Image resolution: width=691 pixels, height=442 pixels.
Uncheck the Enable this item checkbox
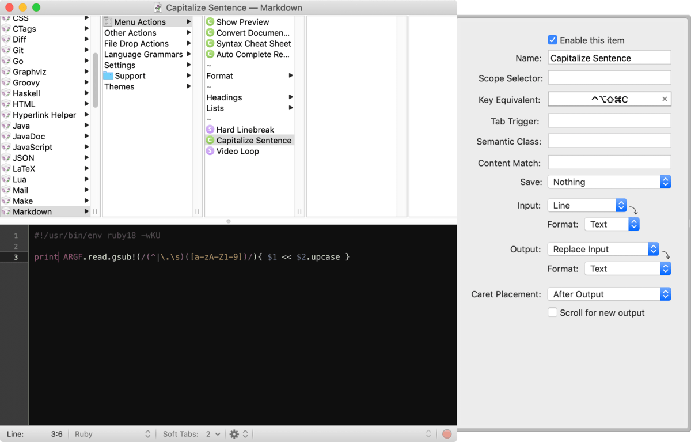(552, 40)
